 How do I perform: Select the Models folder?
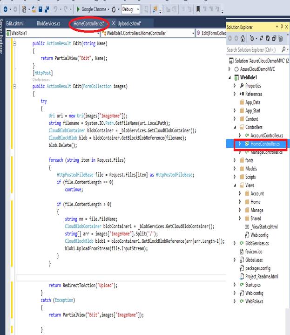coord(249,169)
